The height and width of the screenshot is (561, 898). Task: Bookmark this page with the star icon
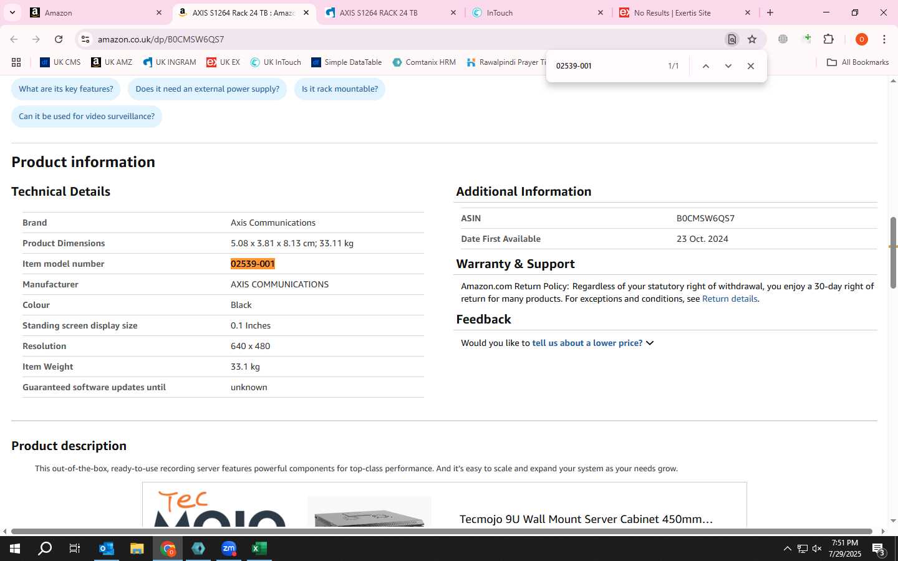tap(752, 39)
